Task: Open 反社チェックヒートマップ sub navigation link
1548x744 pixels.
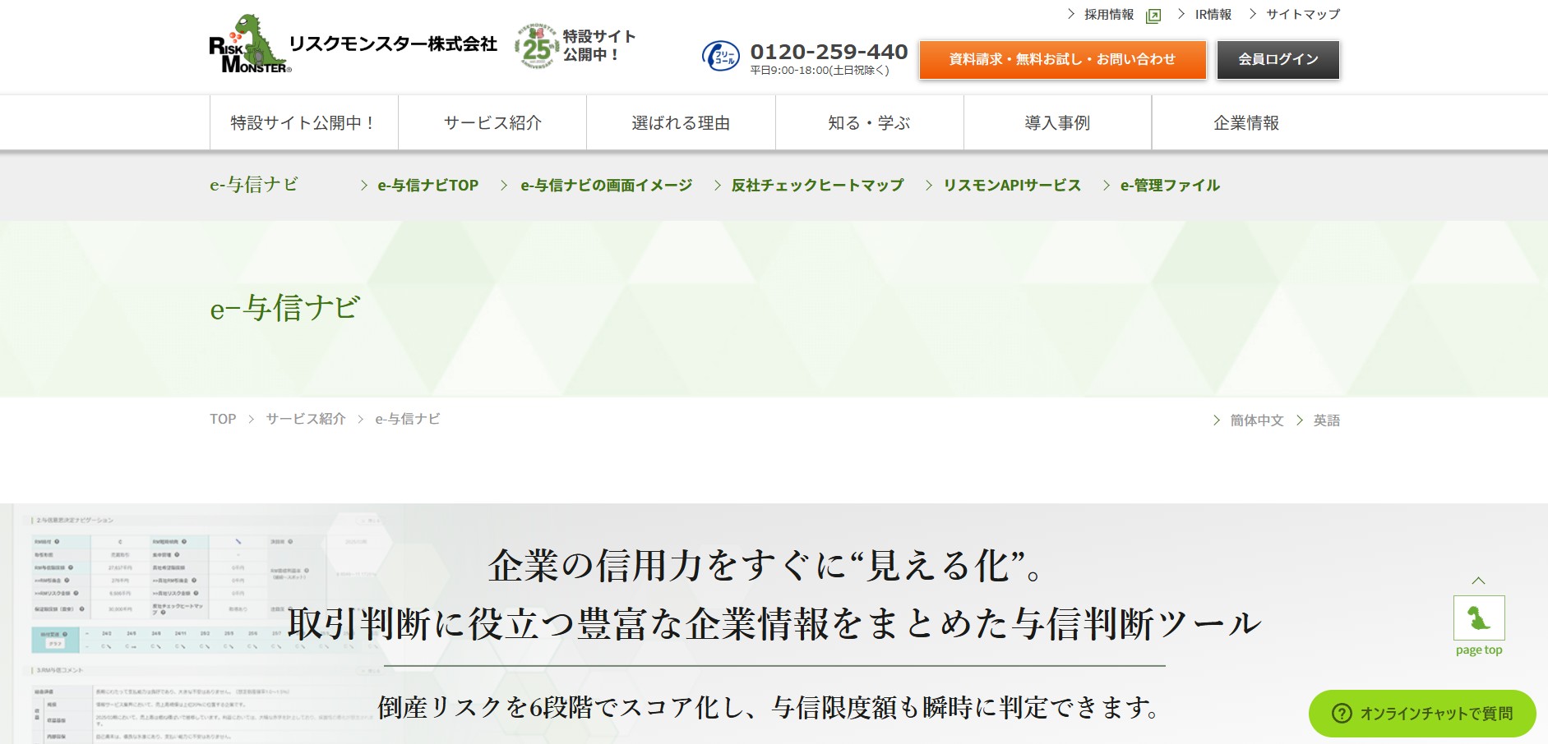Action: (817, 186)
